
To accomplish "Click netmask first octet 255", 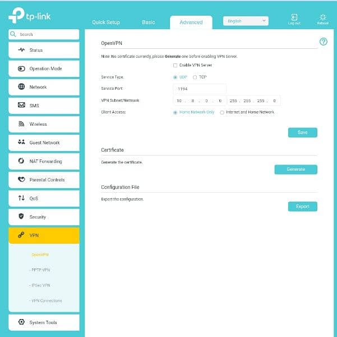I will pos(233,101).
